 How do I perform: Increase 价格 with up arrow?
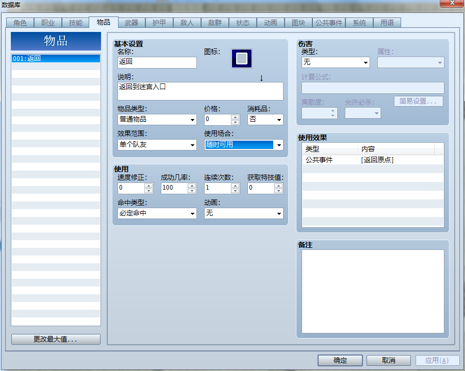coord(235,117)
